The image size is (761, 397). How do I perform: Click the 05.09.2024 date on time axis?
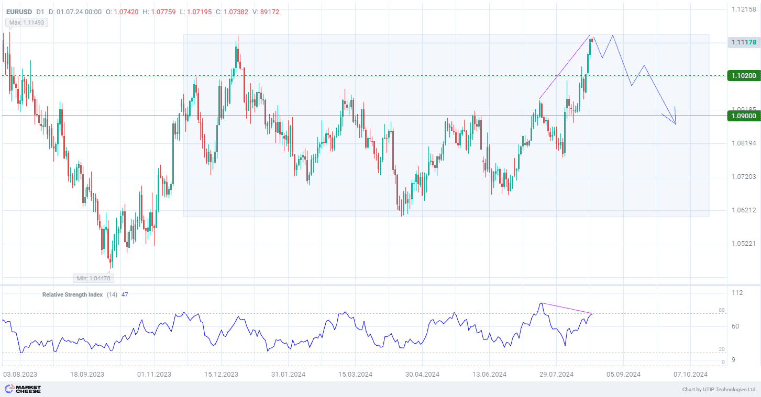[623, 375]
